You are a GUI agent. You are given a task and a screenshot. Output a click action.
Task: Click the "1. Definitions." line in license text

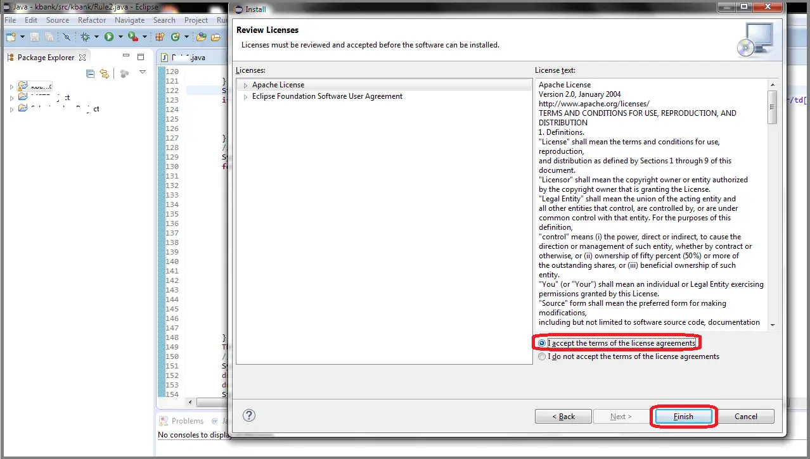pos(562,132)
